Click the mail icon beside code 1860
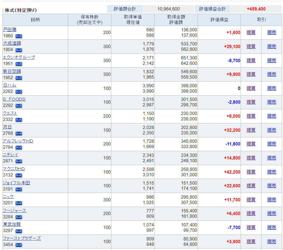Viewport: 283px width, 250px height. pos(19,36)
